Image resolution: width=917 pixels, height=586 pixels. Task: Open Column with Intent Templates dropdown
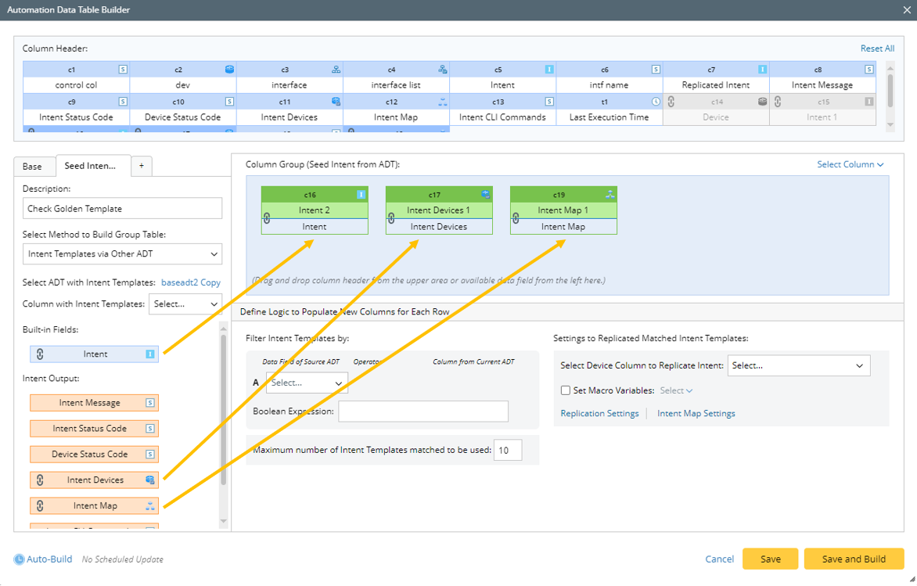pyautogui.click(x=185, y=304)
